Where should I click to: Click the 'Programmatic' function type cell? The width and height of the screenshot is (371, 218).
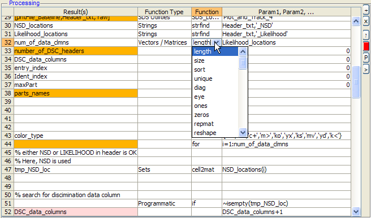coord(165,203)
